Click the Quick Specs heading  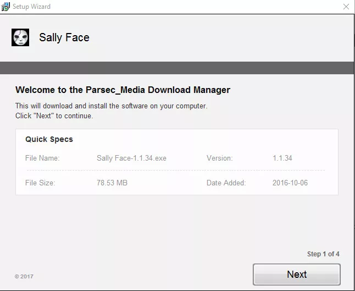click(x=49, y=139)
